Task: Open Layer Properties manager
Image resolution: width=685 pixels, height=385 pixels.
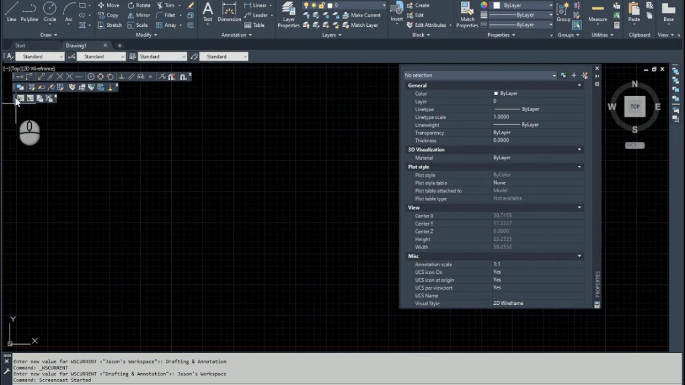Action: (x=288, y=15)
